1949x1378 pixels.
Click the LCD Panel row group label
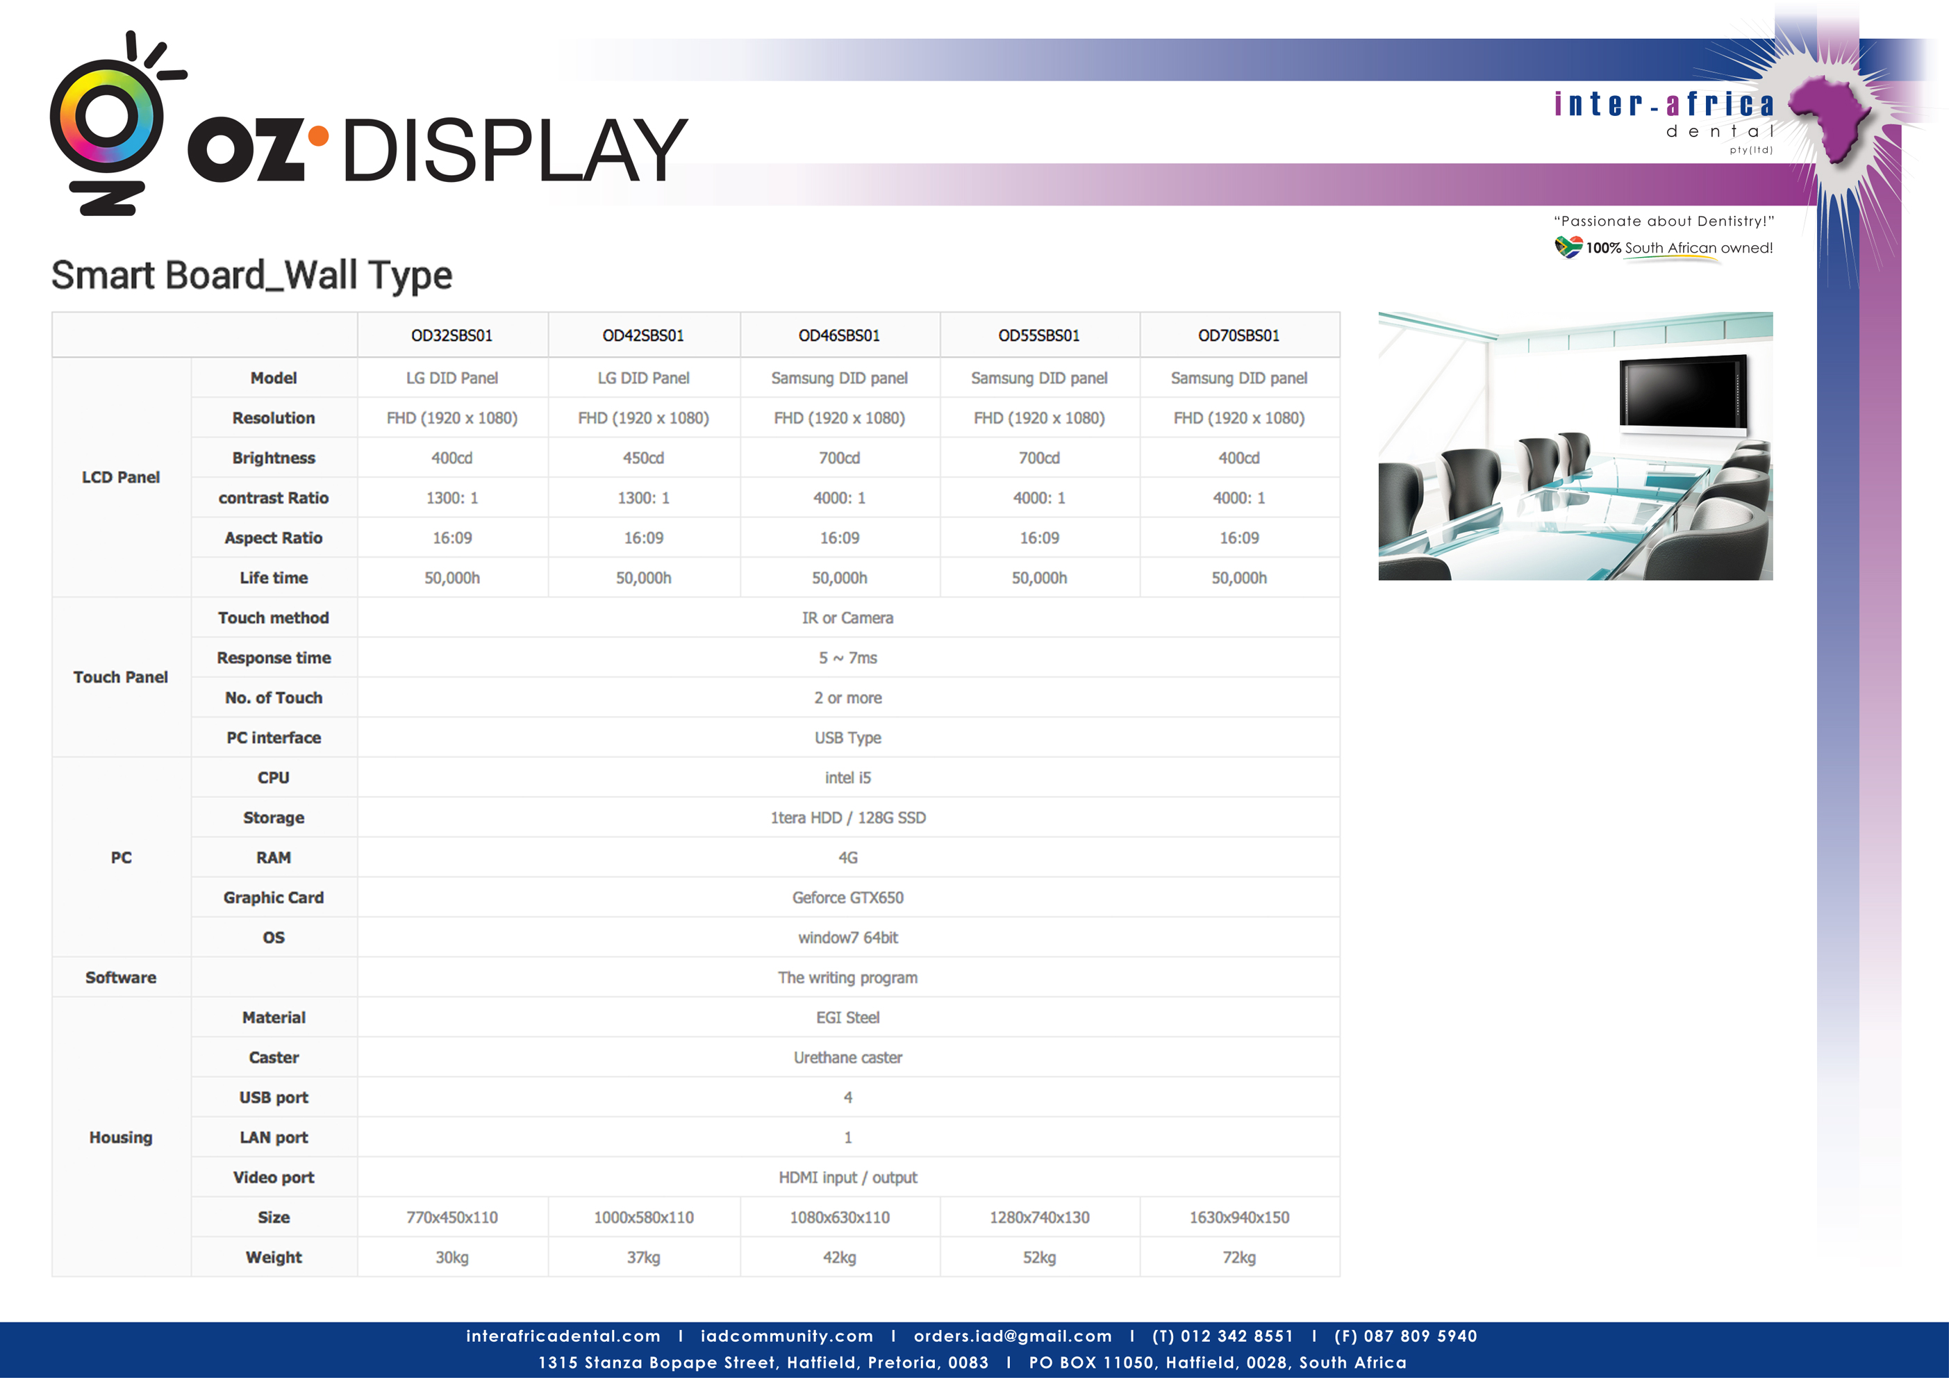click(x=121, y=477)
